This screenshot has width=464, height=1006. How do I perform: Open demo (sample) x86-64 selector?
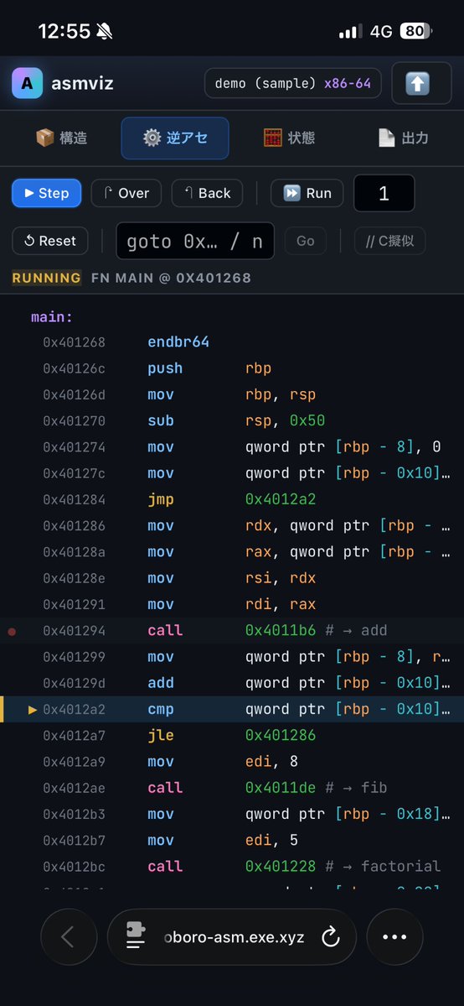tap(293, 83)
